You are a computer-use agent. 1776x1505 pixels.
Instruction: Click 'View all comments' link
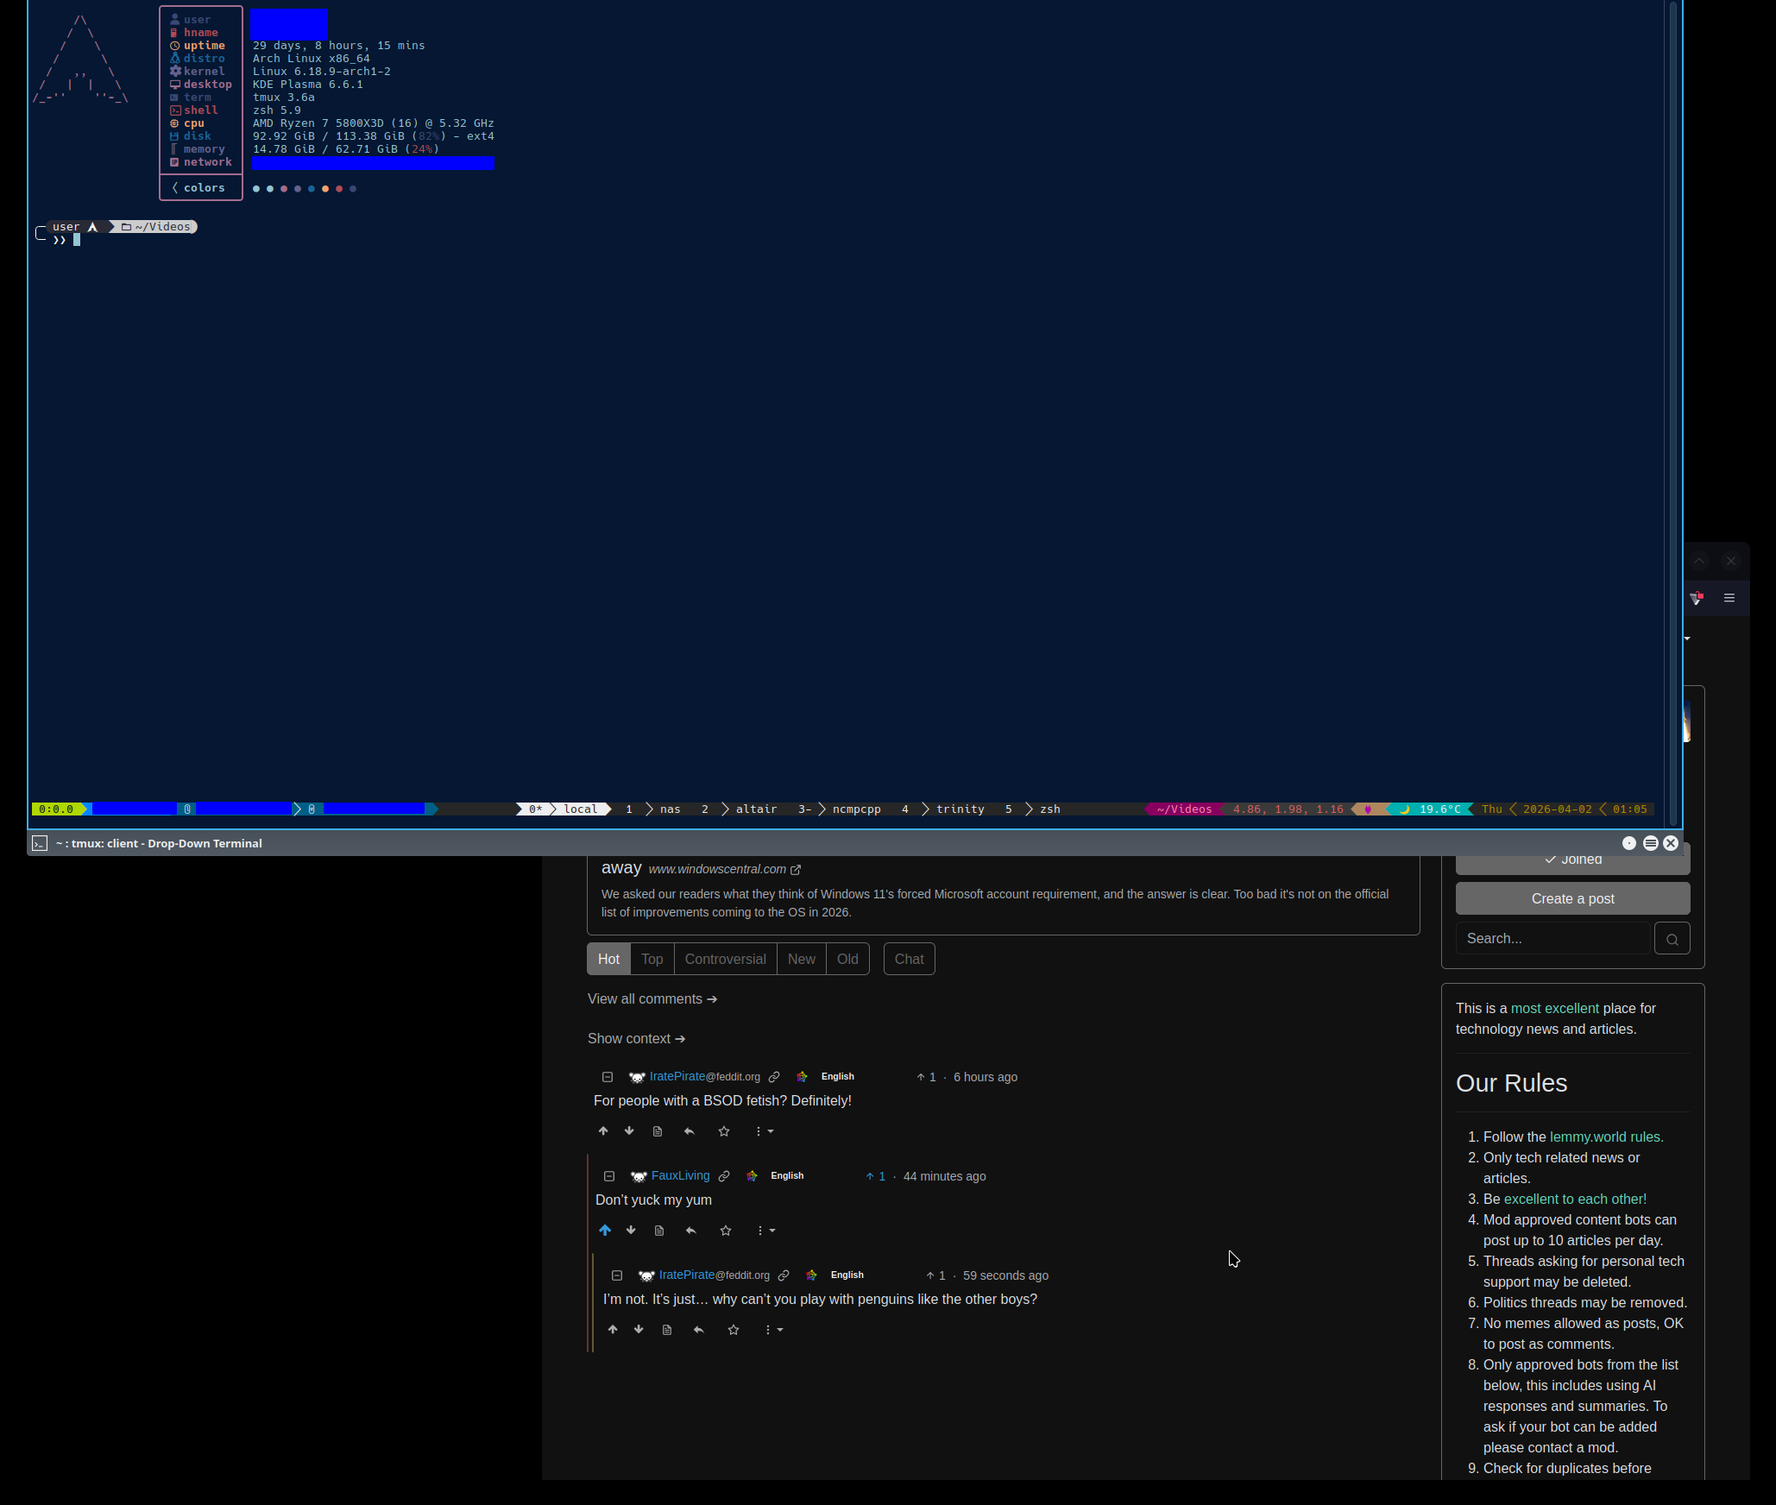pyautogui.click(x=652, y=998)
